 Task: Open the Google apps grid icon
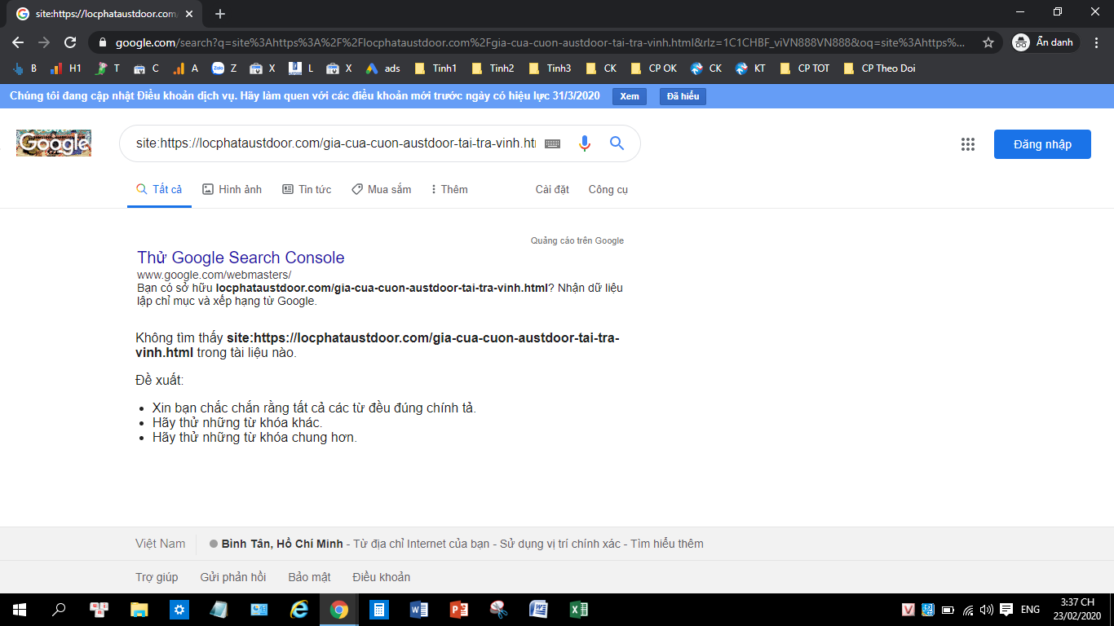click(x=968, y=144)
